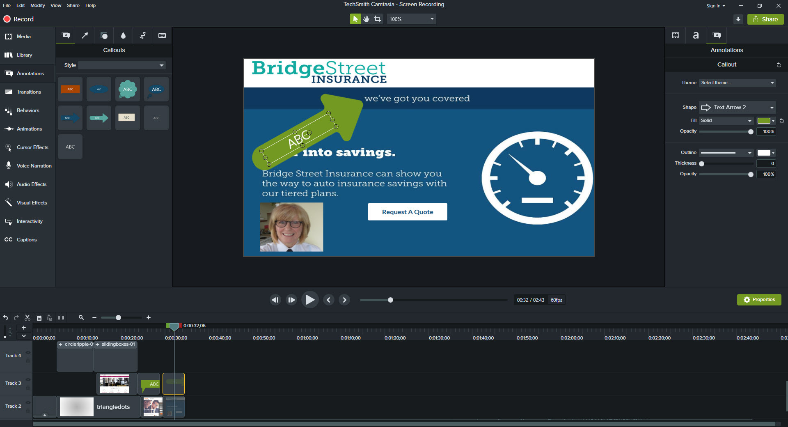Cut selection with scissors tool
This screenshot has height=427, width=788.
tap(27, 317)
